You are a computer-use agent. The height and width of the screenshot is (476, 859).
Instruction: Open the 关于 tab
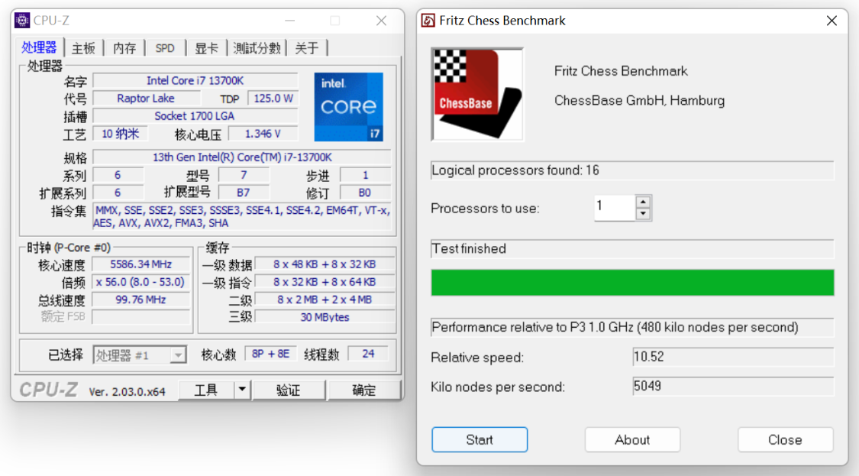(x=307, y=48)
